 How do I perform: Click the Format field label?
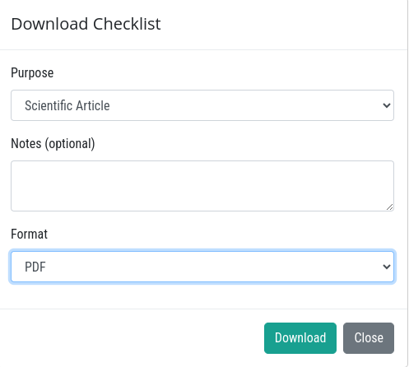[29, 235]
